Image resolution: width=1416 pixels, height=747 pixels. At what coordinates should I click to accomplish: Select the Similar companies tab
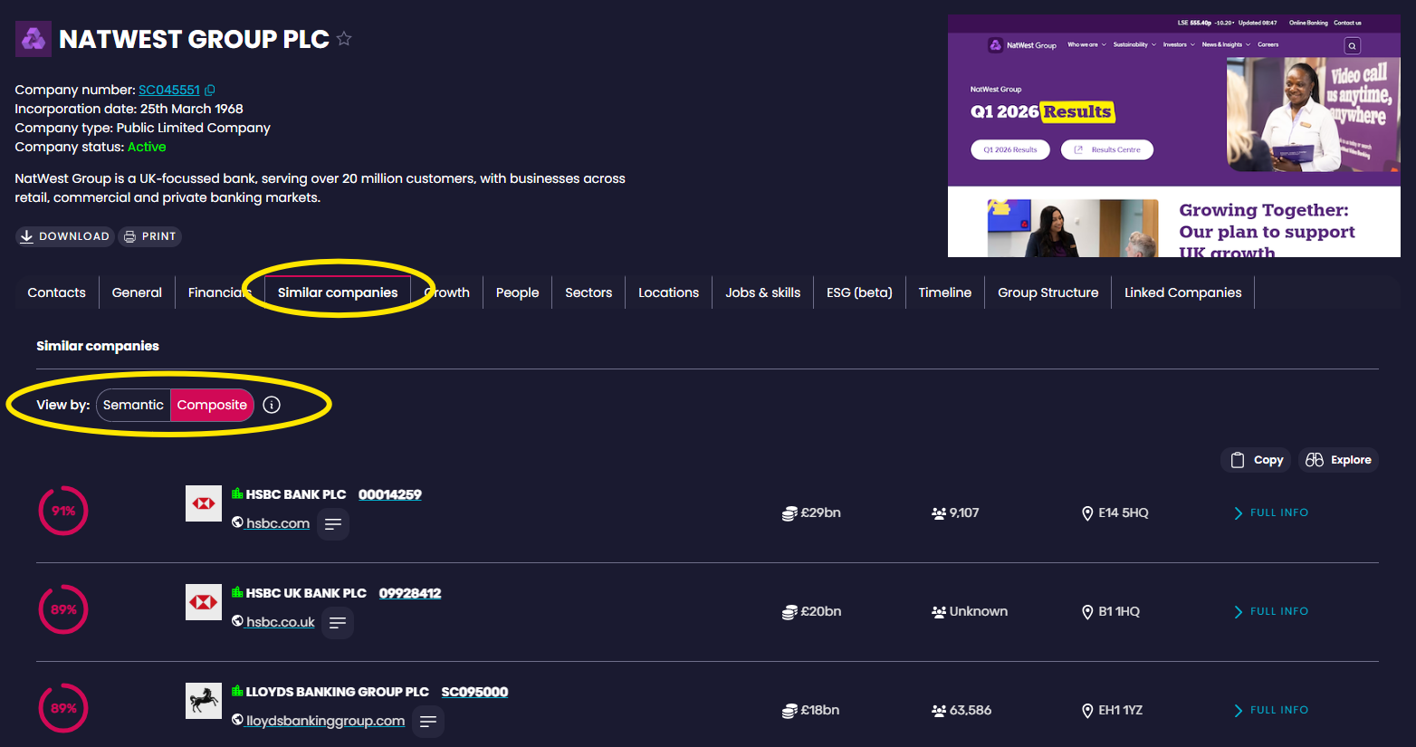(338, 292)
